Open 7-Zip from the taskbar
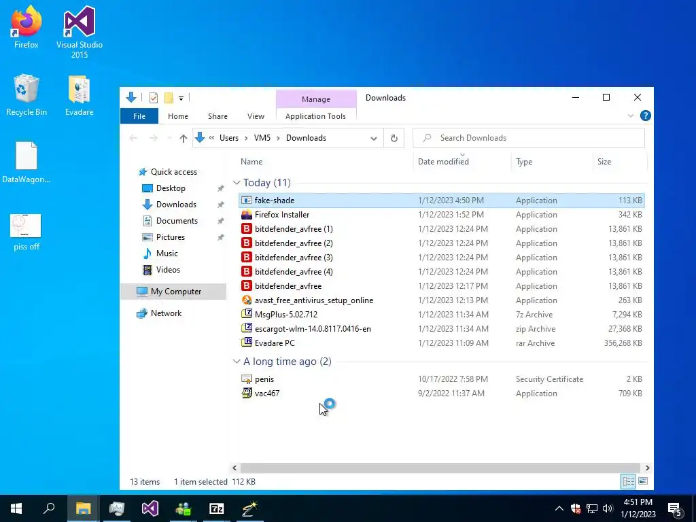The width and height of the screenshot is (696, 522). [217, 508]
